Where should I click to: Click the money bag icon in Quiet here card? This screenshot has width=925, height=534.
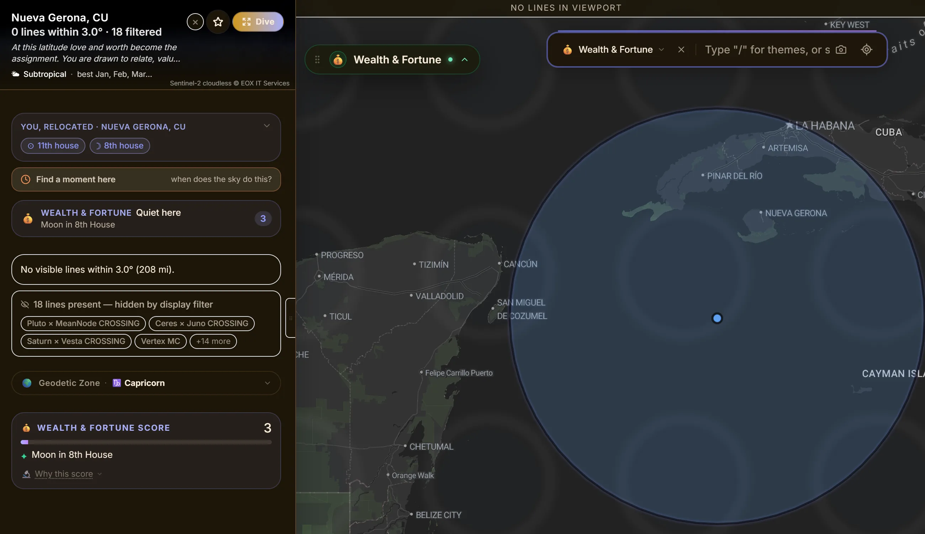[x=28, y=219]
